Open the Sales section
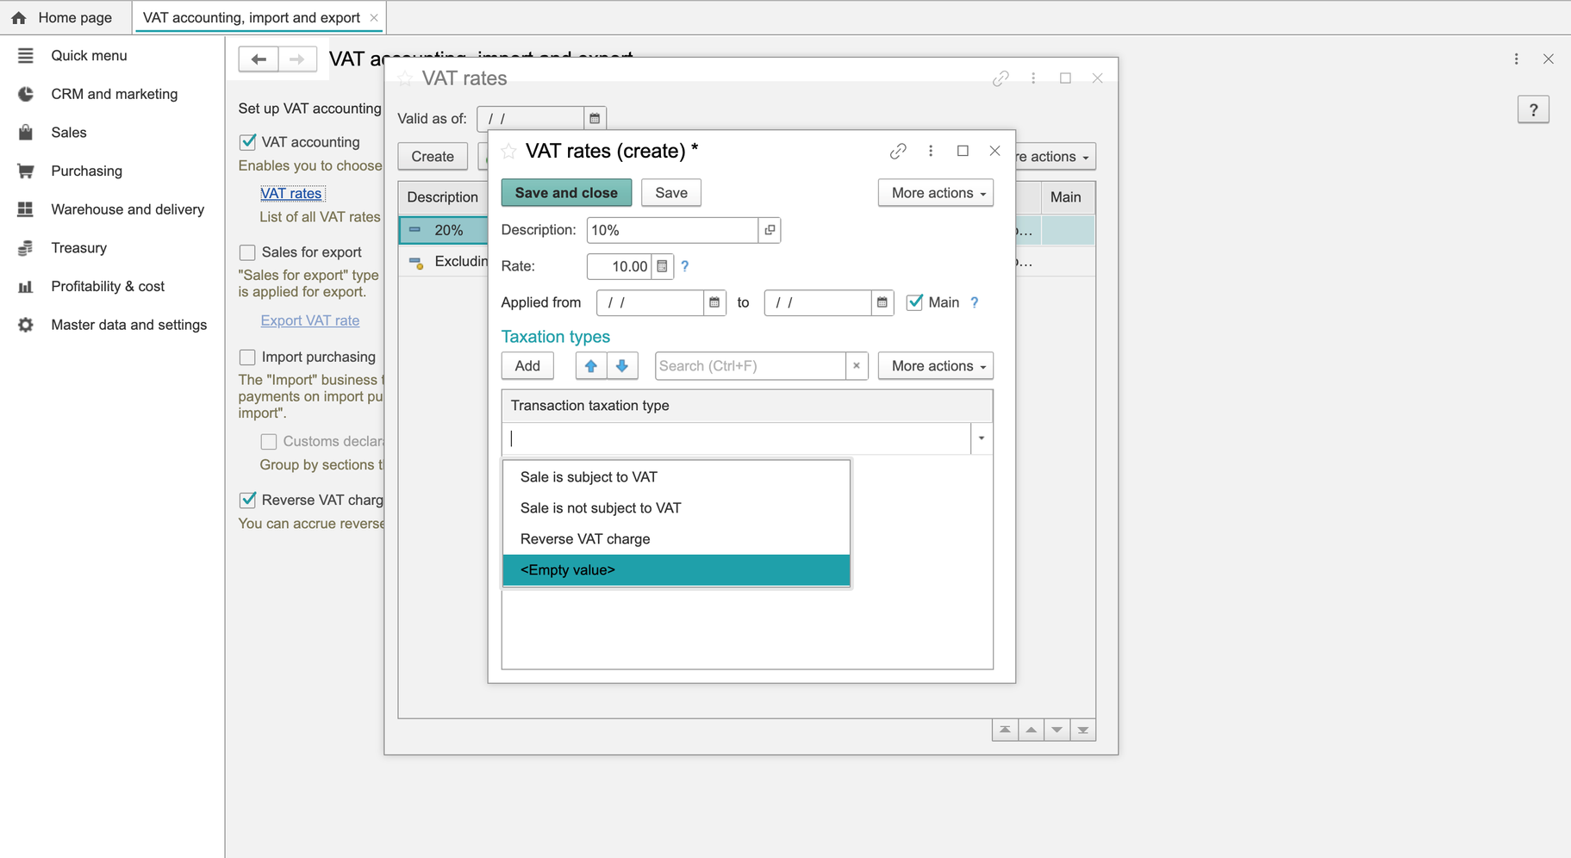Image resolution: width=1571 pixels, height=858 pixels. tap(68, 132)
